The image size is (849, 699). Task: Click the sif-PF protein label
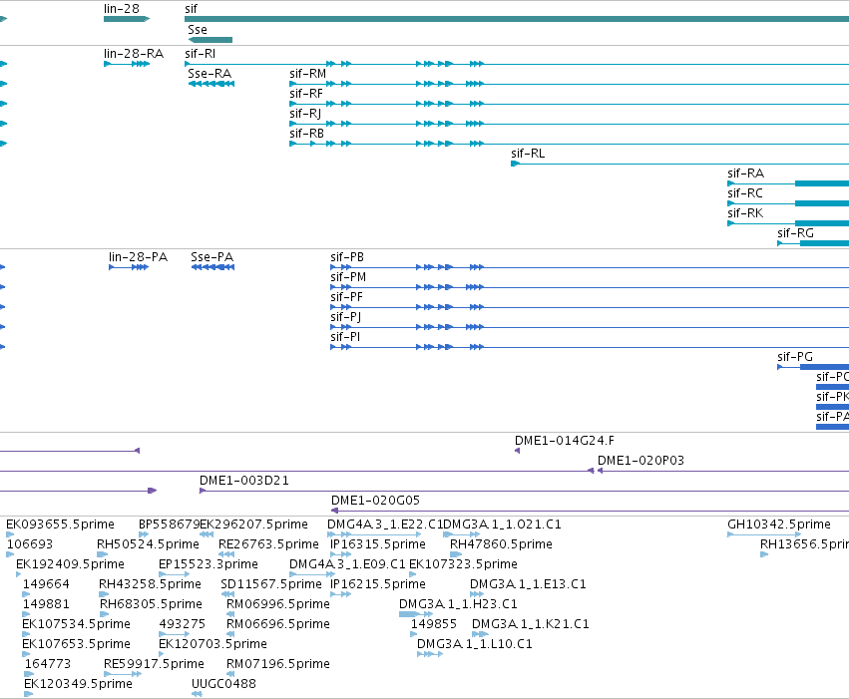pos(346,297)
